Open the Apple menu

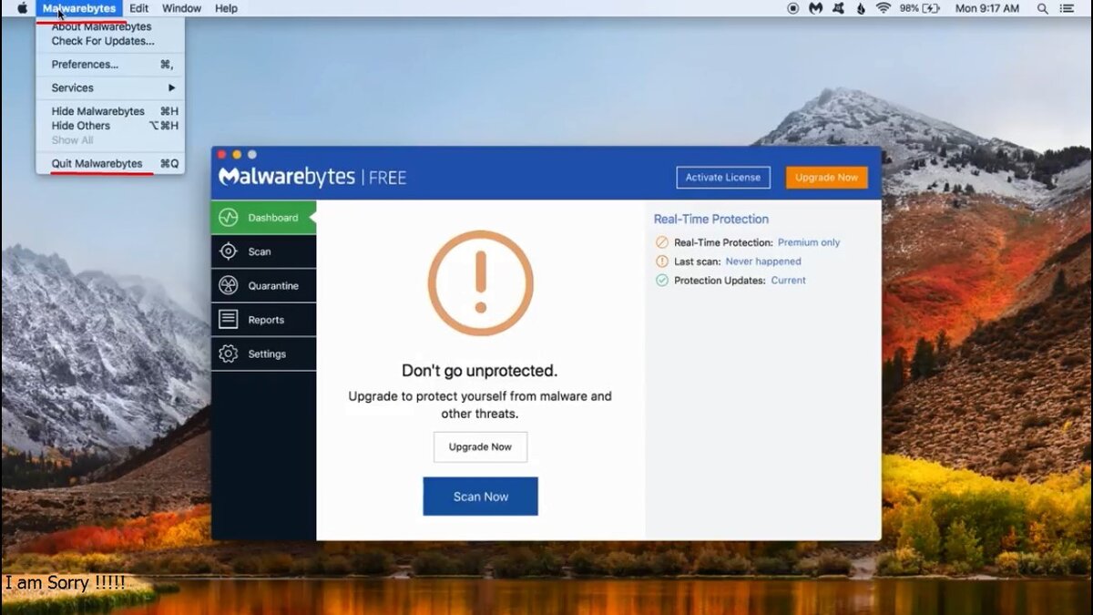(x=22, y=8)
